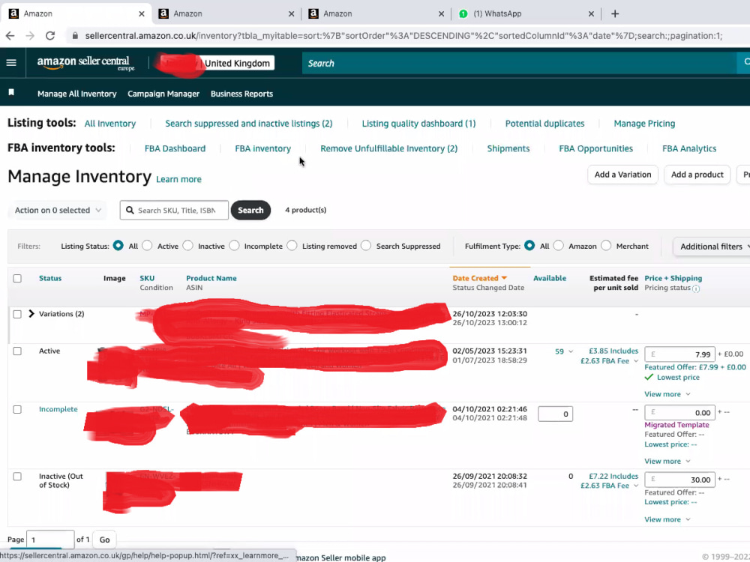Open dropdown next to 59 available

tap(571, 351)
